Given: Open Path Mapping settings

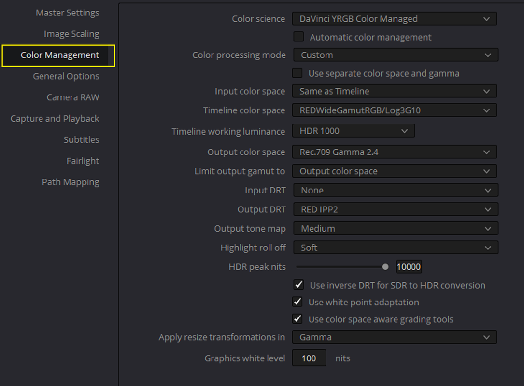Looking at the screenshot, I should pos(71,182).
